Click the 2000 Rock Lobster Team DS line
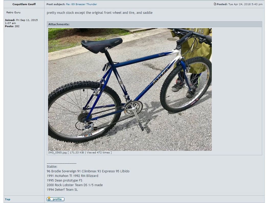This screenshot has height=203, width=266. point(75,185)
